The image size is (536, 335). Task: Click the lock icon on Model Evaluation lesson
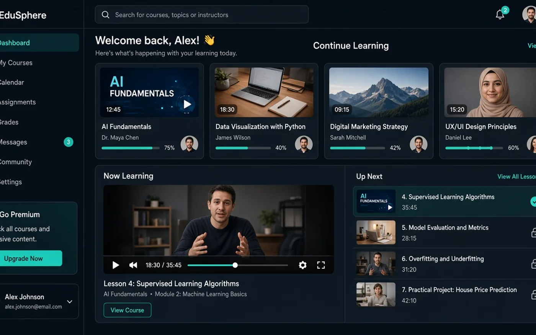(x=533, y=232)
